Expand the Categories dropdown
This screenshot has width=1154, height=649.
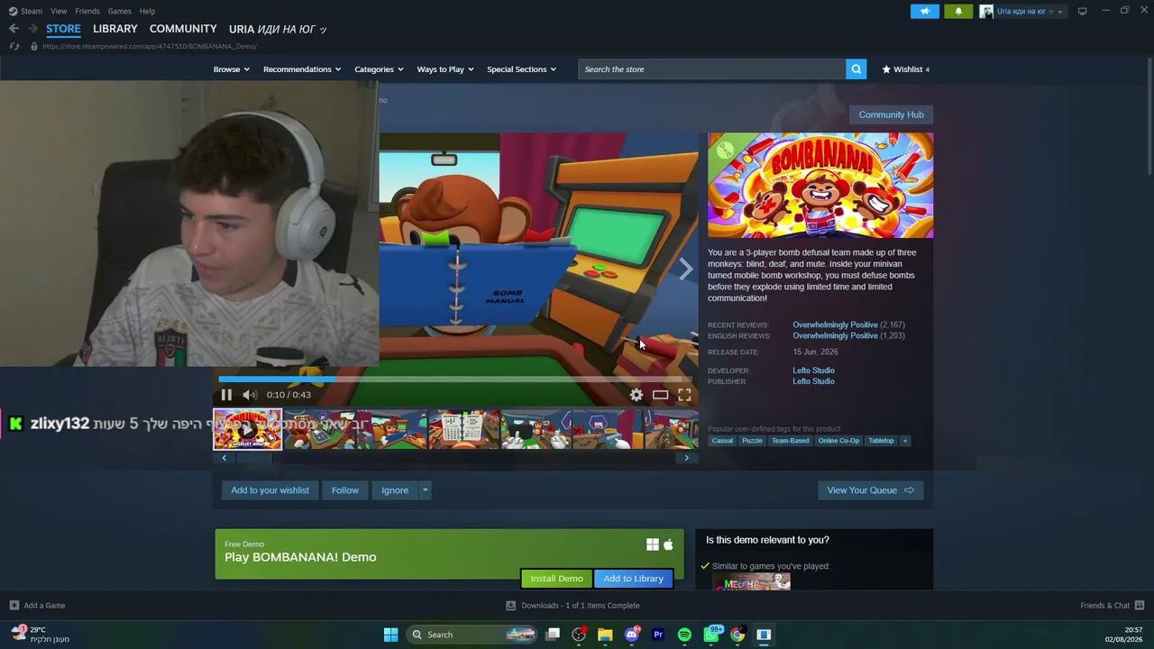tap(379, 69)
